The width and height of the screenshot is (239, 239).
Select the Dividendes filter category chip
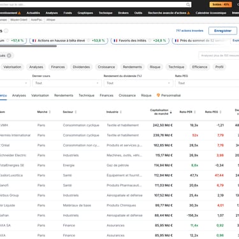coord(81,67)
